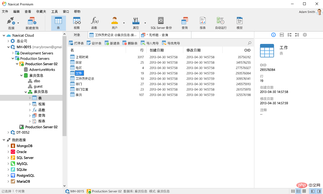Select the 雇员 table row
The height and width of the screenshot is (194, 323).
tap(161, 95)
